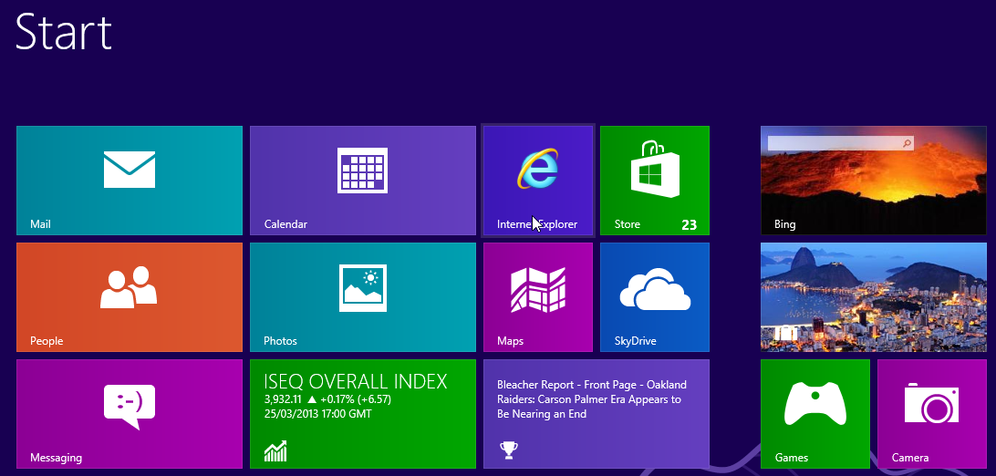Image resolution: width=996 pixels, height=476 pixels.
Task: Open the Bleacher Report sports news tile
Action: coord(597,414)
